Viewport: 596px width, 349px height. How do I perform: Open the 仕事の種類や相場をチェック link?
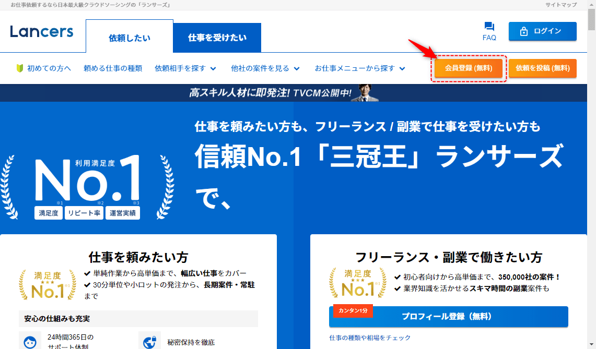370,338
